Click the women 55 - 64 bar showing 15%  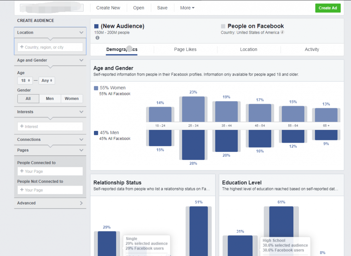coord(293,114)
